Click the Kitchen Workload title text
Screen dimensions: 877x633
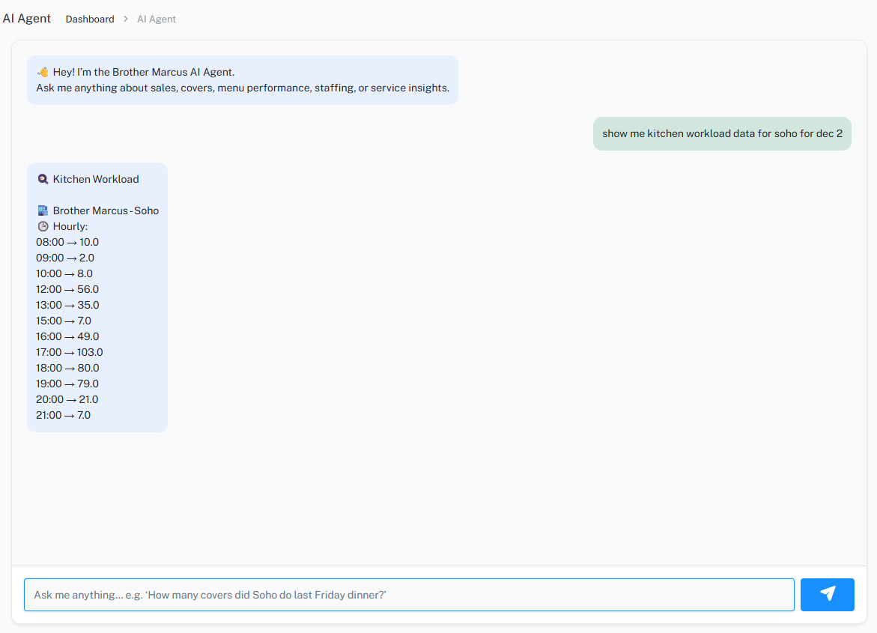[x=96, y=179]
